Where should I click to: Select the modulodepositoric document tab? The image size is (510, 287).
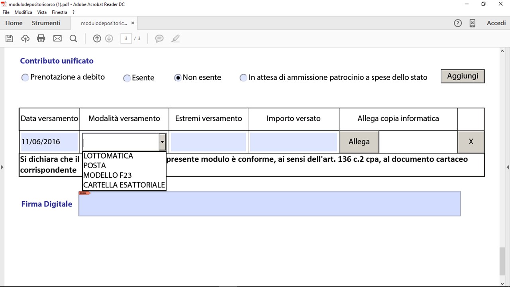pyautogui.click(x=104, y=23)
